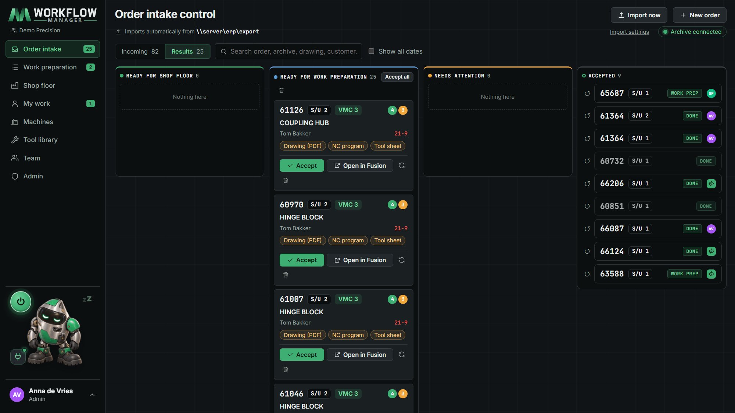Screen dimensions: 735x413
Task: Open the Import settings link
Action: tap(629, 32)
